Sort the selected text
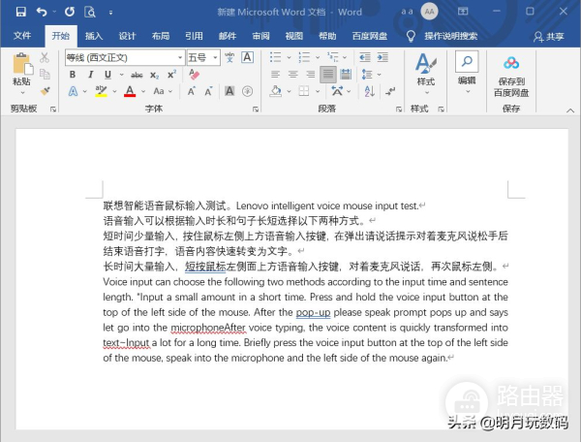This screenshot has width=581, height=442. 370,91
